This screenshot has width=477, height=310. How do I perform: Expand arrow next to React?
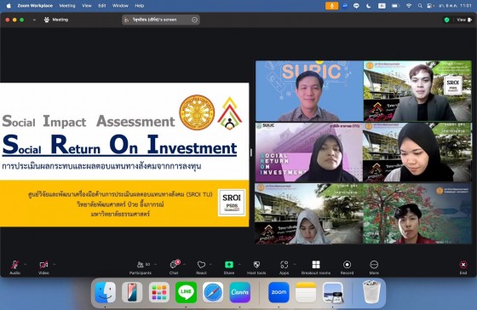click(210, 264)
